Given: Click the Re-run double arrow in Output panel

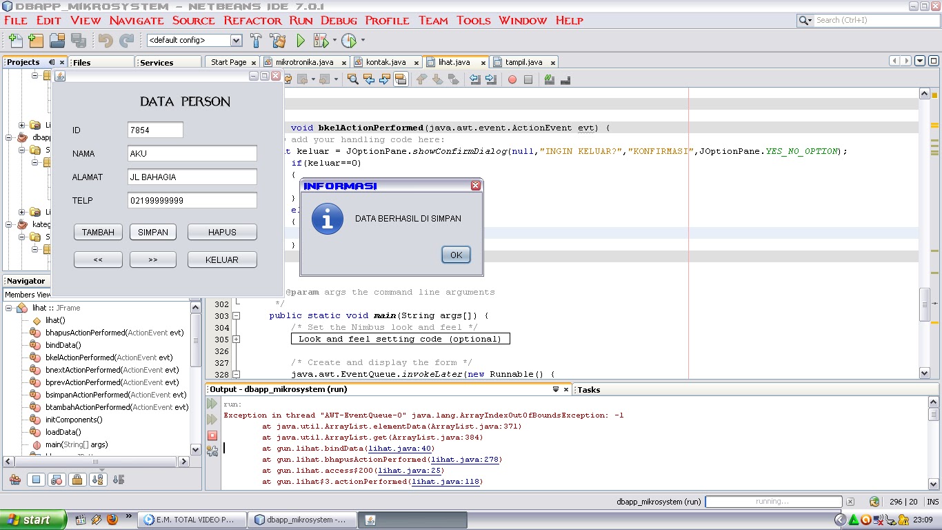Looking at the screenshot, I should coord(212,404).
